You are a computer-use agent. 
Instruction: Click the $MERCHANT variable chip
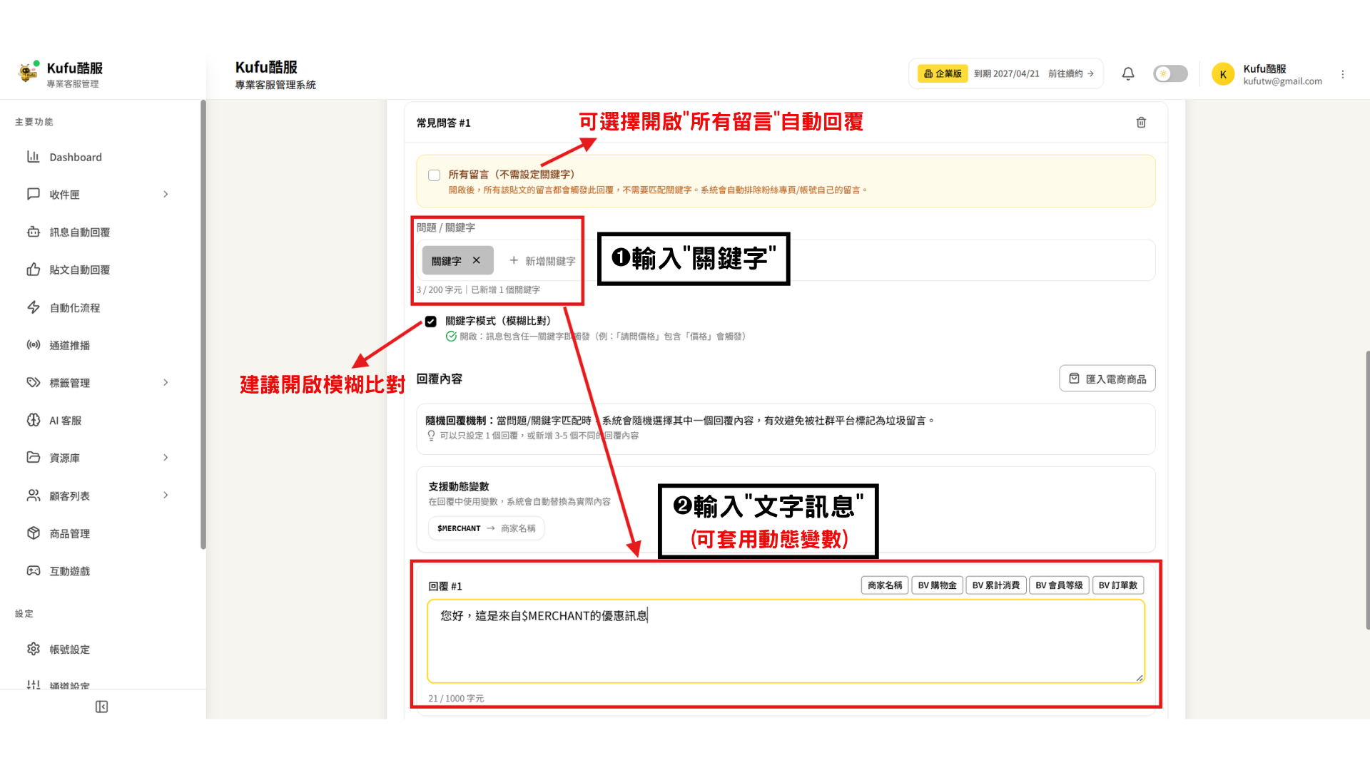pos(486,528)
